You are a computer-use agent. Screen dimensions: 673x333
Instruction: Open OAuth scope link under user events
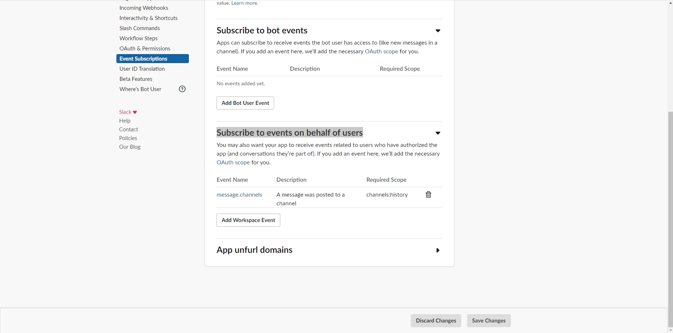coord(233,163)
